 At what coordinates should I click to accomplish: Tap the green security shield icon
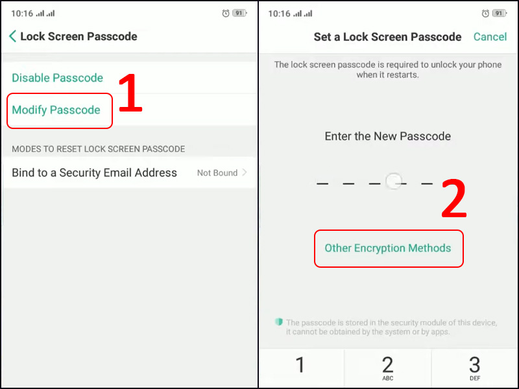[279, 322]
